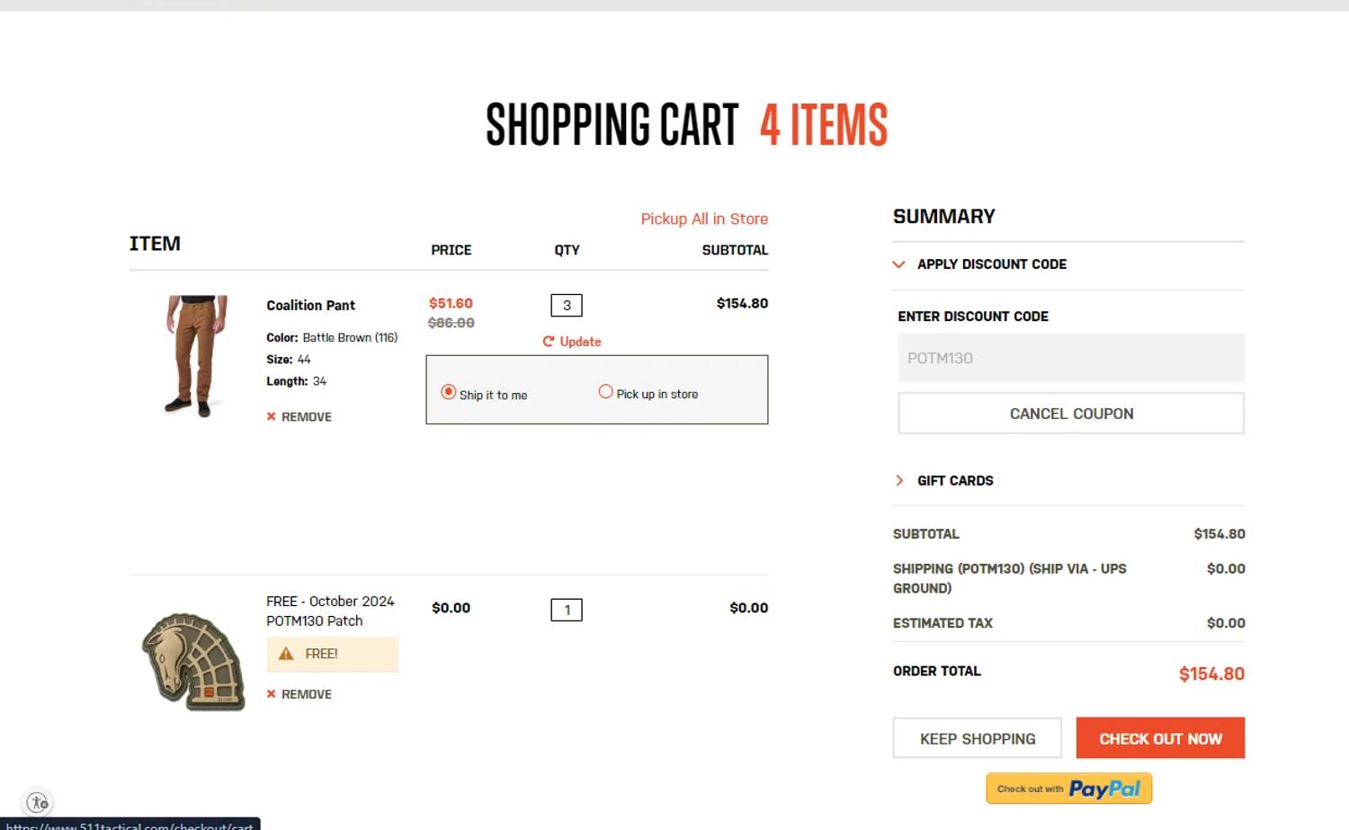The height and width of the screenshot is (830, 1349).
Task: Click the X icon to remove POTM130 Patch
Action: [x=271, y=694]
